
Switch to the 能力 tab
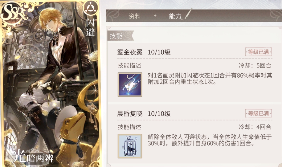[175, 16]
